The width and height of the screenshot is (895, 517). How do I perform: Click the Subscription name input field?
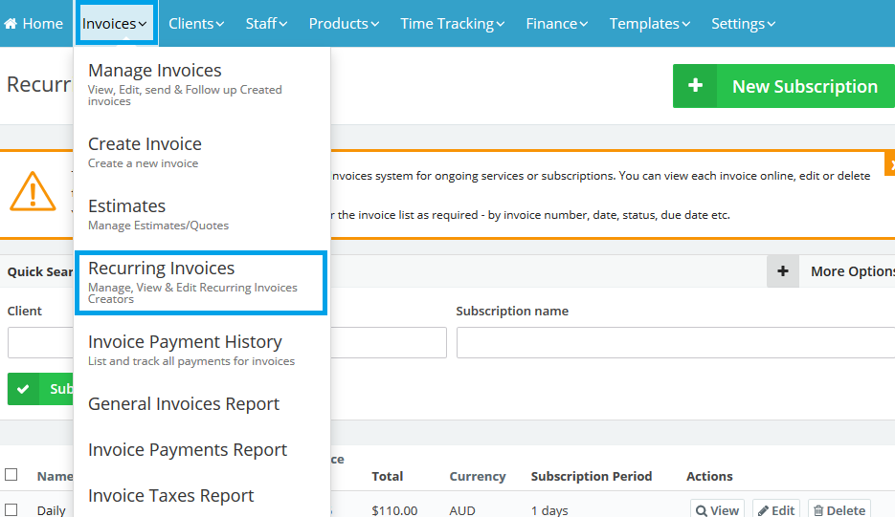[x=675, y=343]
